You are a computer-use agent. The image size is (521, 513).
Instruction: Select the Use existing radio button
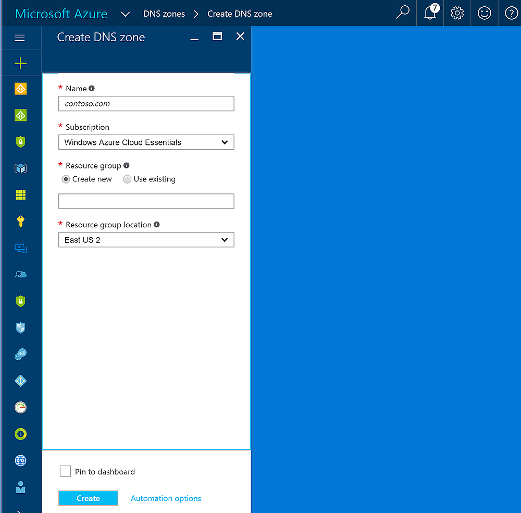click(x=127, y=179)
